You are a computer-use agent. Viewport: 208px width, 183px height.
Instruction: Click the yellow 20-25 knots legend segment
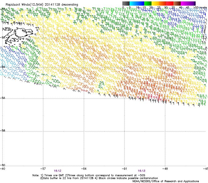pos(155,3)
